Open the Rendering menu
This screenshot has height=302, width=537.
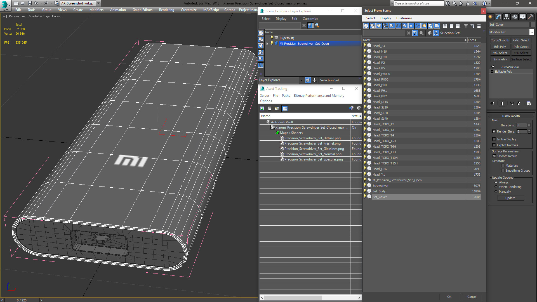(167, 10)
